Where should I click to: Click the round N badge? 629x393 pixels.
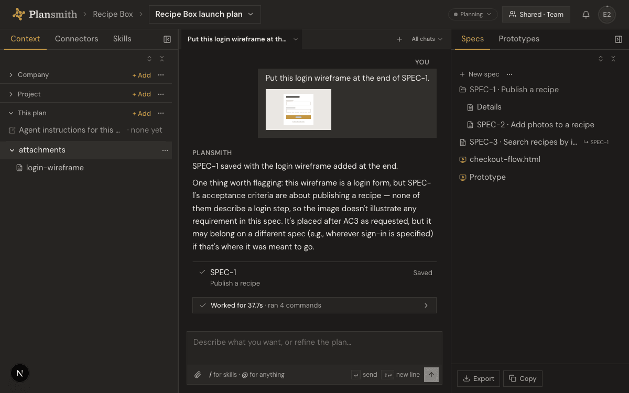tap(20, 373)
